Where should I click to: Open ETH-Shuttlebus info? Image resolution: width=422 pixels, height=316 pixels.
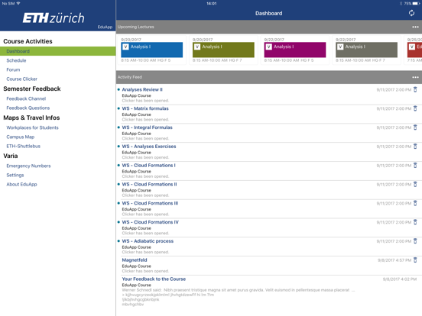(x=58, y=147)
